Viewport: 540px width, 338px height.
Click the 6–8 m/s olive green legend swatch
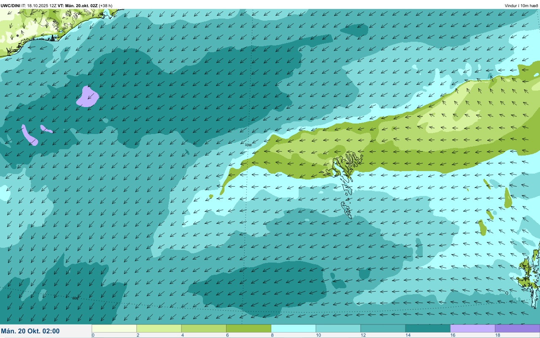248,328
